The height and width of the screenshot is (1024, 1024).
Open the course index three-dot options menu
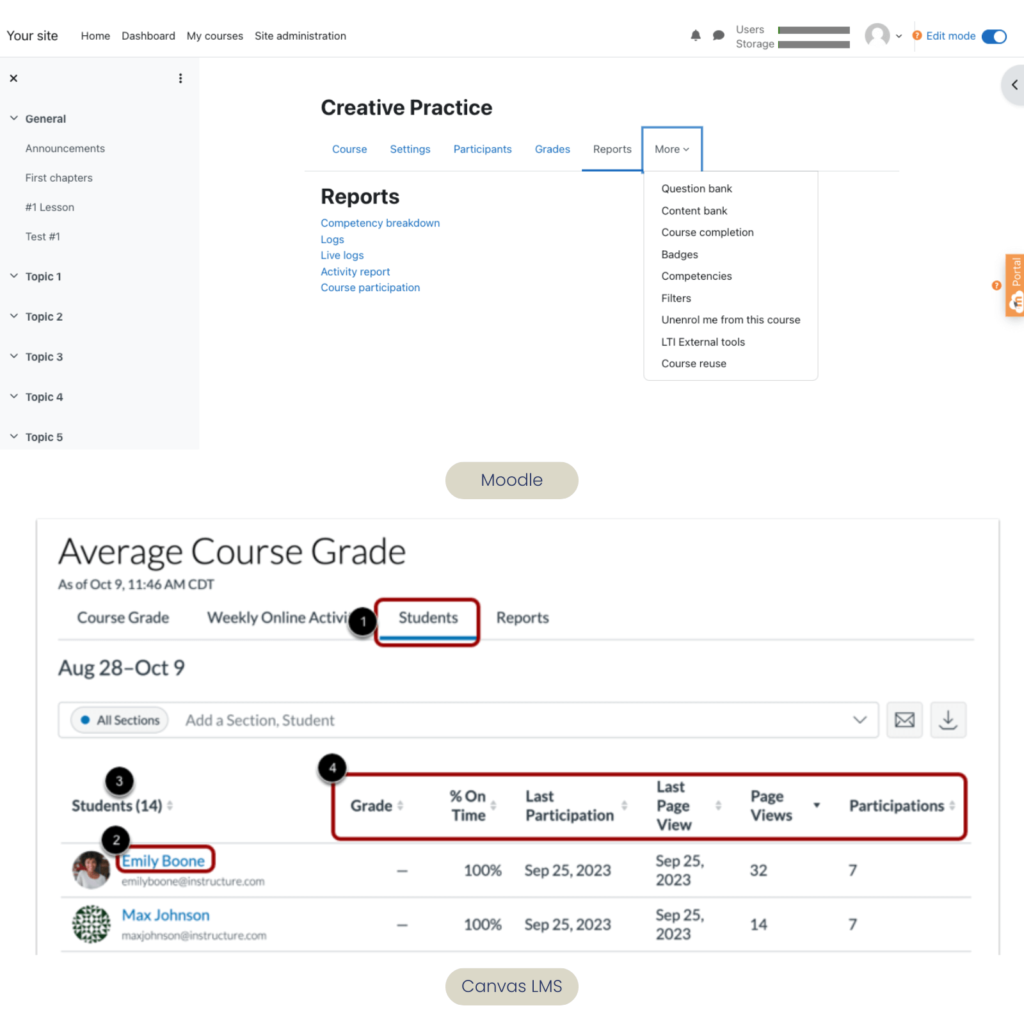[x=180, y=78]
